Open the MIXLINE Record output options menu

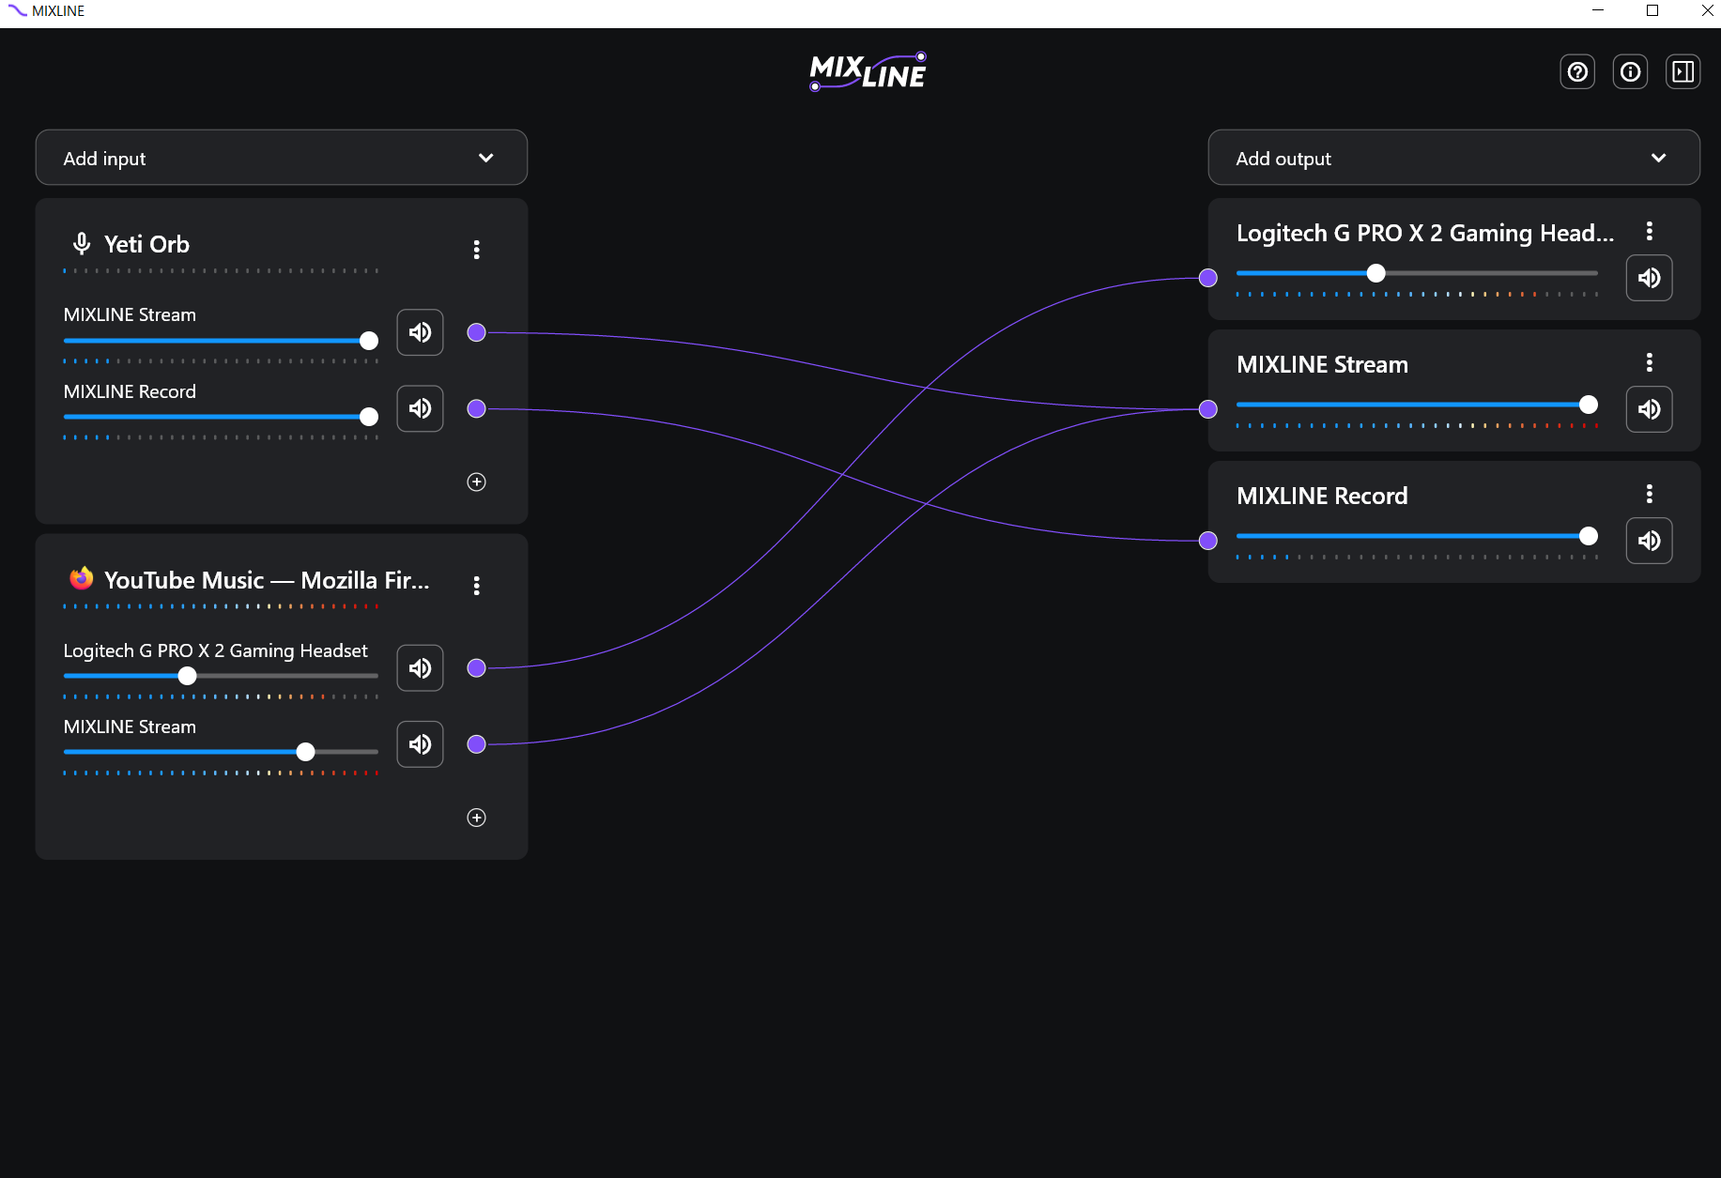click(x=1650, y=494)
